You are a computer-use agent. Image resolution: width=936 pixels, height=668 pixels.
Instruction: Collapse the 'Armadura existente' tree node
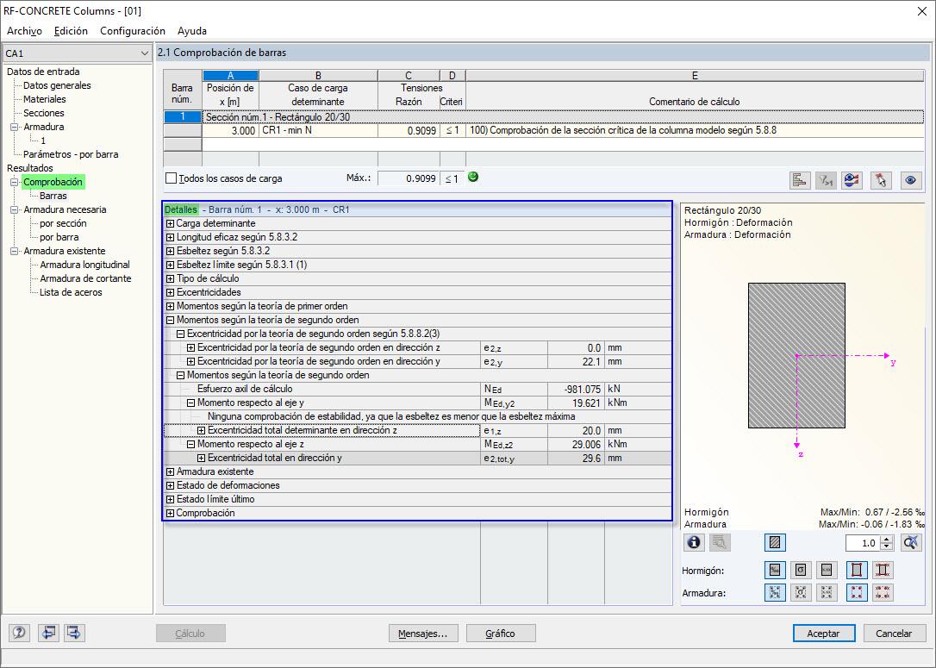(15, 252)
